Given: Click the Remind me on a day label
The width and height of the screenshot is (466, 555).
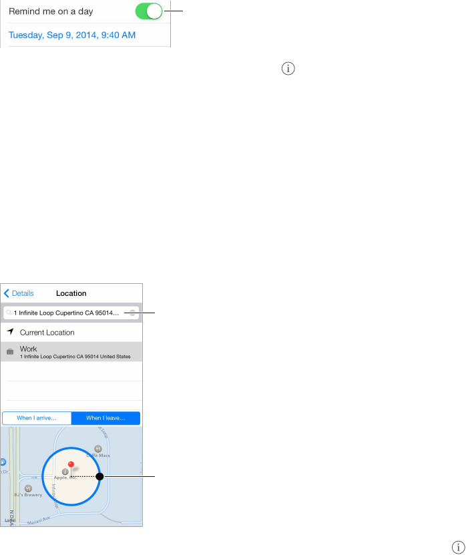Looking at the screenshot, I should 51,11.
